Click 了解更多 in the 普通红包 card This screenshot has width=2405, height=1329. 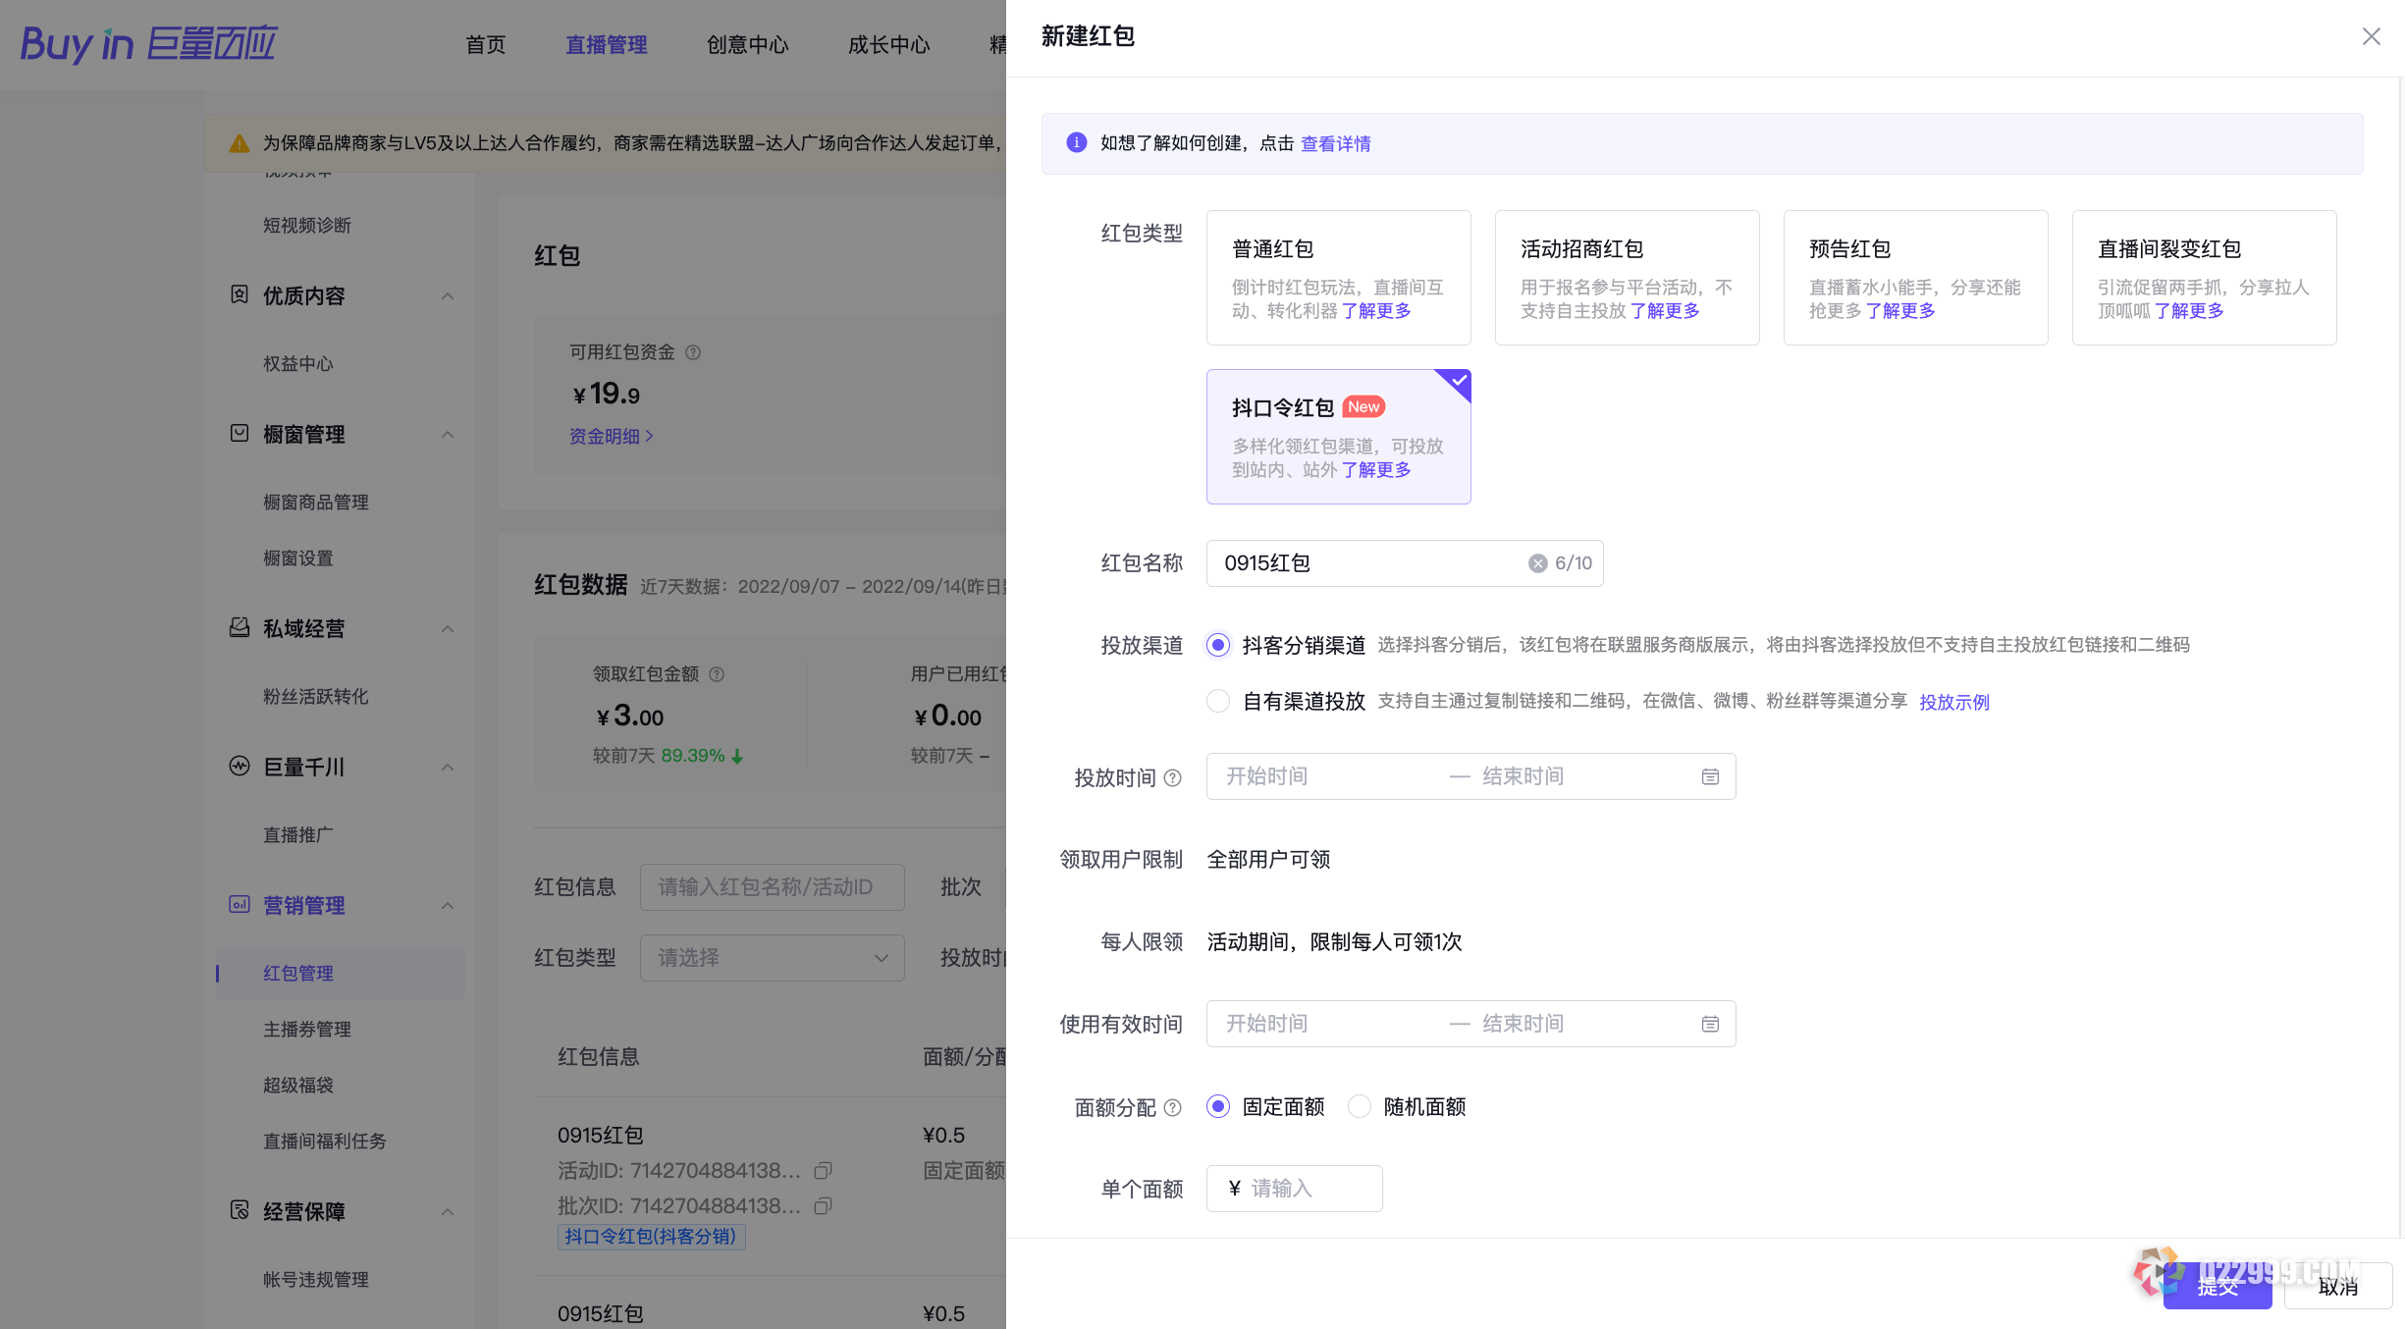click(1376, 311)
